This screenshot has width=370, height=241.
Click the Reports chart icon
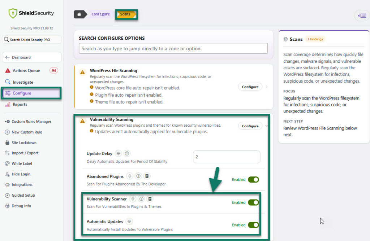point(8,104)
